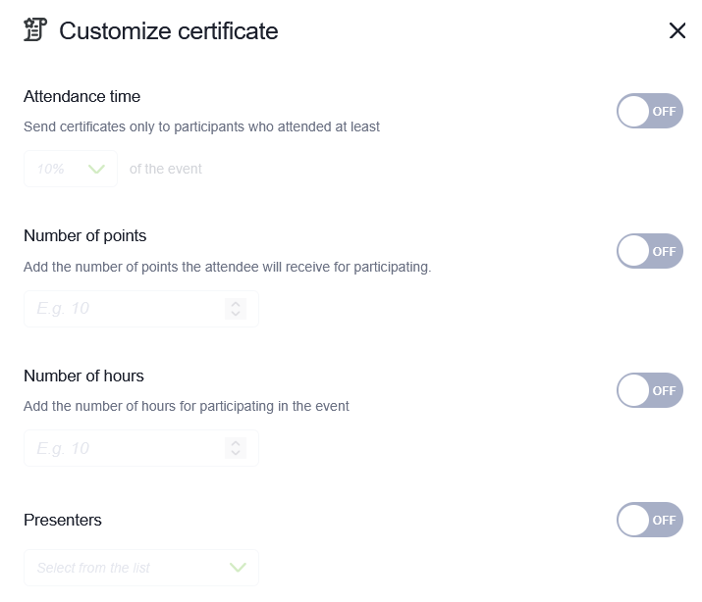Toggle the Number of hours switch

click(650, 390)
